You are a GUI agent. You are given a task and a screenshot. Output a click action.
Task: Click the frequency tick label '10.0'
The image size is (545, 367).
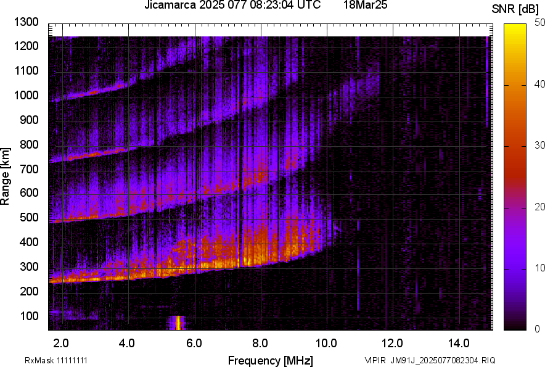point(326,344)
